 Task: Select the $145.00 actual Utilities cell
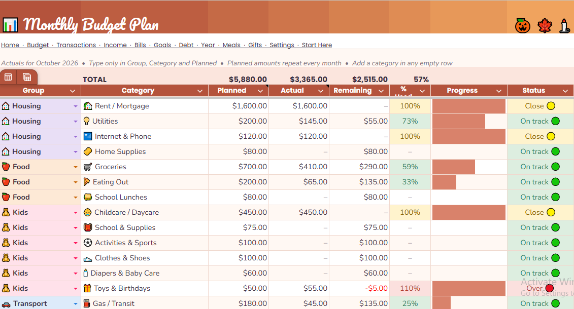click(x=299, y=121)
